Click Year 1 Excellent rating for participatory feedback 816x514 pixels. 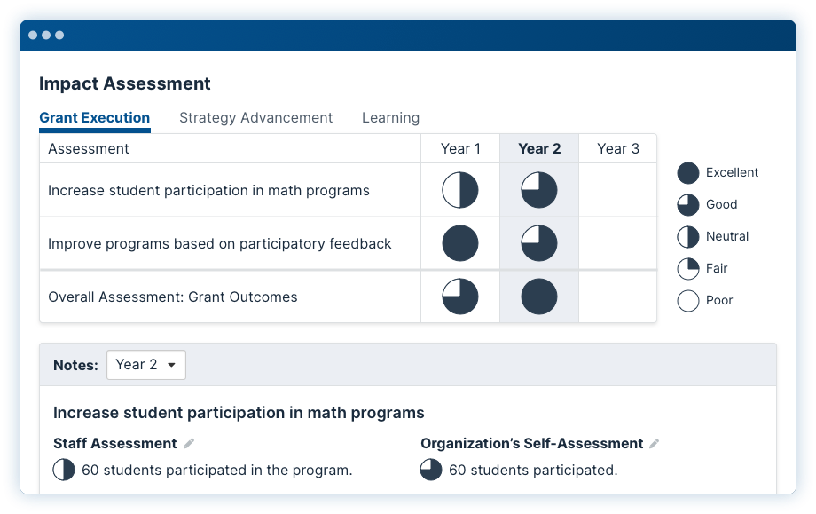click(x=460, y=243)
